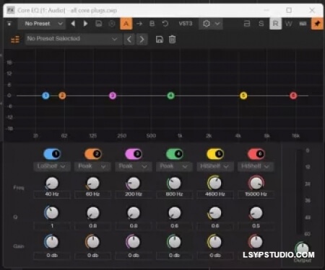Image resolution: width=325 pixels, height=270 pixels.
Task: Click the 200 Hz frequency field
Action: [x=134, y=194]
